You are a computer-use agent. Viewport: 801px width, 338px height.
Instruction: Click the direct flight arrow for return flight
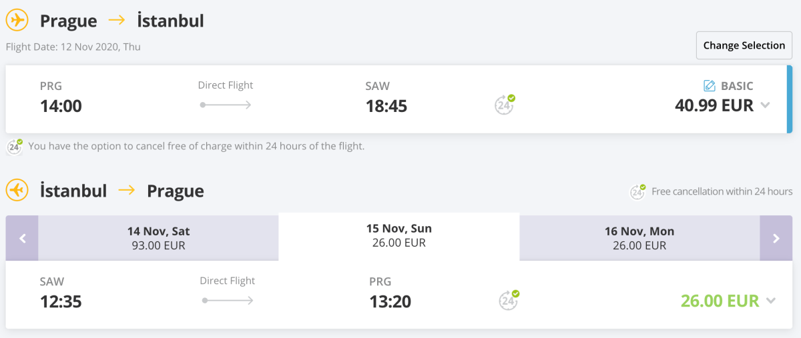[228, 301]
